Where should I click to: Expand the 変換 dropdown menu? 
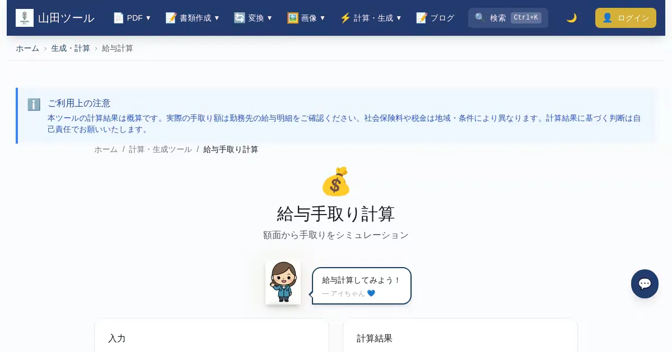pyautogui.click(x=253, y=18)
